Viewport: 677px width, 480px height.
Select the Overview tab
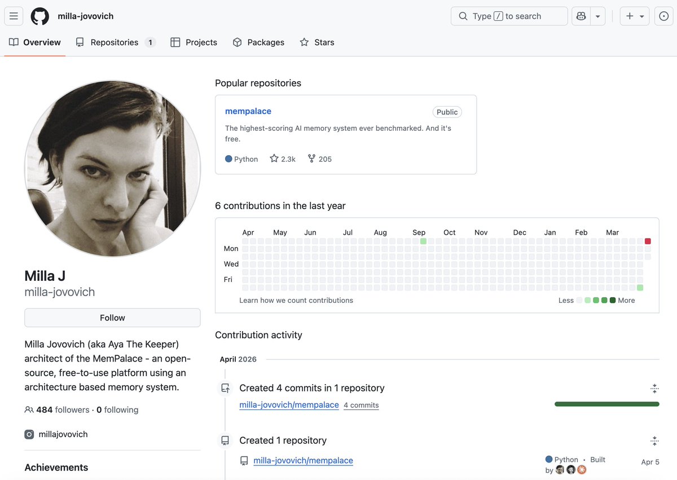[35, 42]
